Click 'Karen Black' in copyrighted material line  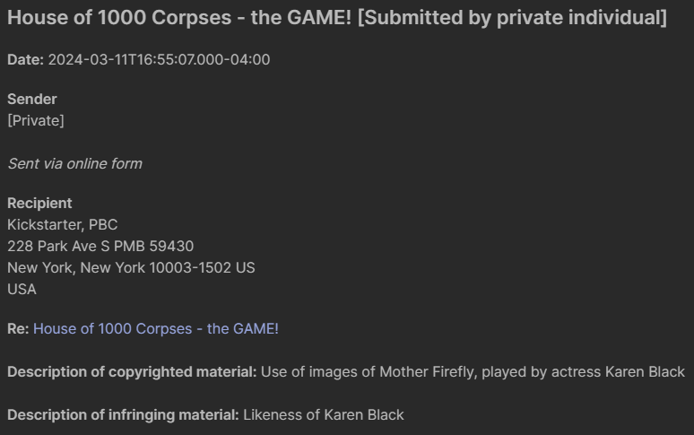coord(645,372)
